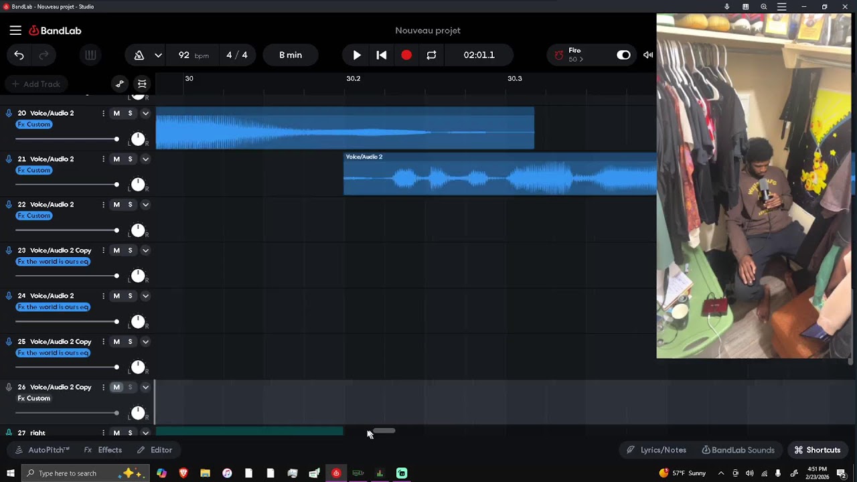Solo track 20 Voice/Audio 2
Viewport: 857px width, 482px height.
130,113
